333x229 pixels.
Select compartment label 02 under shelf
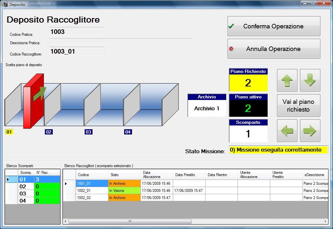click(x=49, y=132)
